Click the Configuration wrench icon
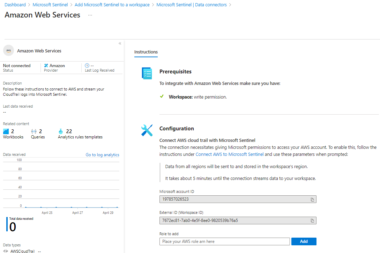The image size is (380, 253). 147,130
